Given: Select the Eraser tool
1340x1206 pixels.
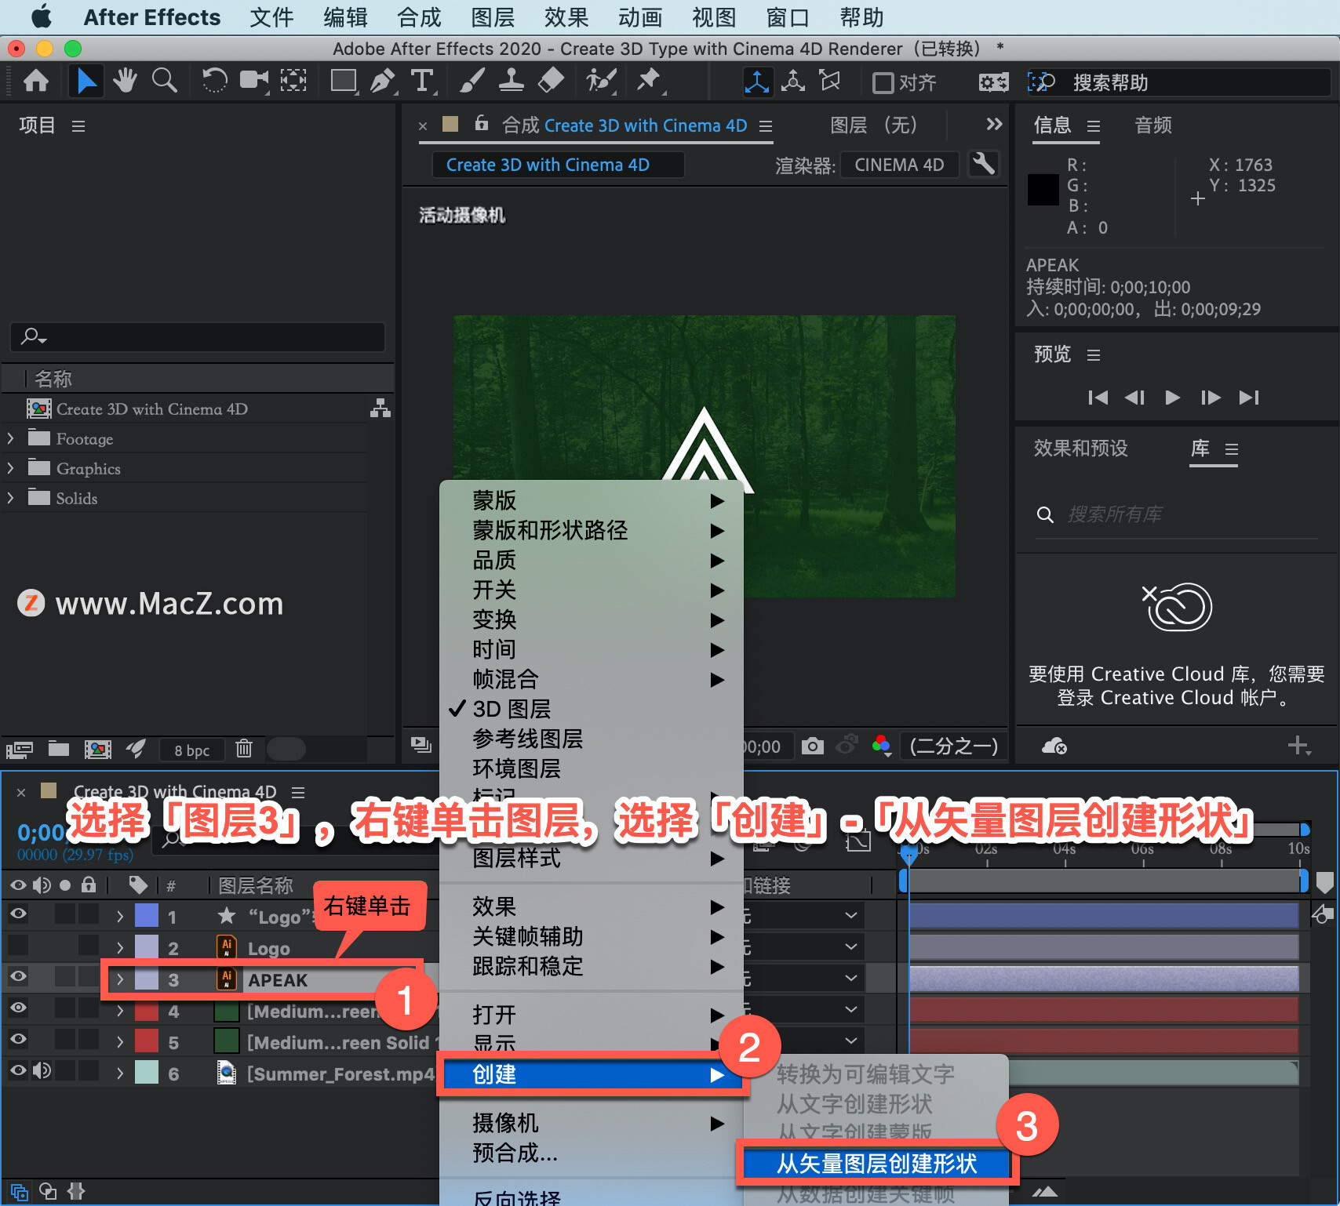Looking at the screenshot, I should point(551,81).
